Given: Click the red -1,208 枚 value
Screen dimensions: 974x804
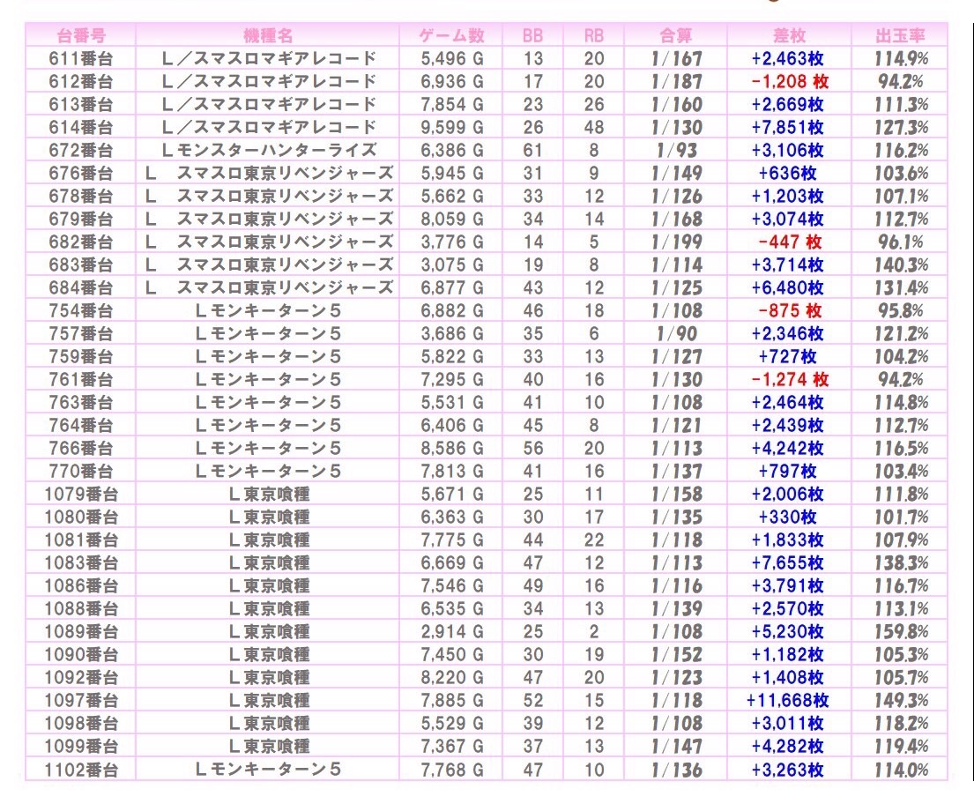Looking at the screenshot, I should click(x=788, y=82).
